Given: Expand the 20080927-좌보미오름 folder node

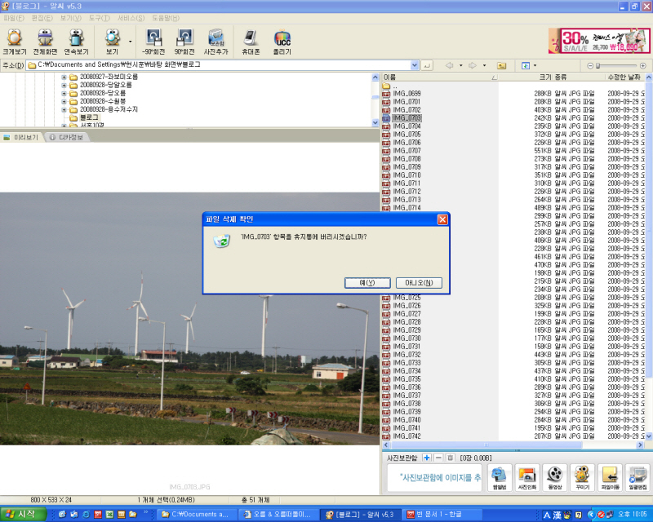Looking at the screenshot, I should (64, 77).
